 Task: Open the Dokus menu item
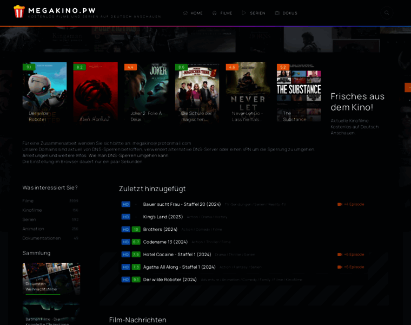coord(286,13)
